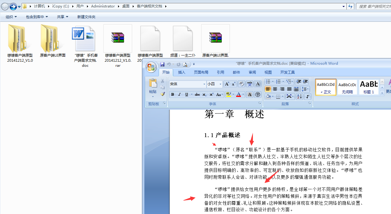Click the Decrease Indent icon

pyautogui.click(x=298, y=81)
